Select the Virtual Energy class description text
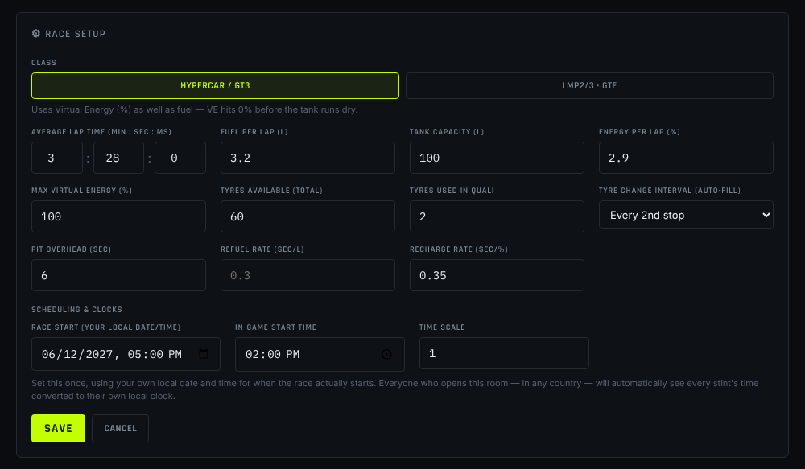 [195, 110]
